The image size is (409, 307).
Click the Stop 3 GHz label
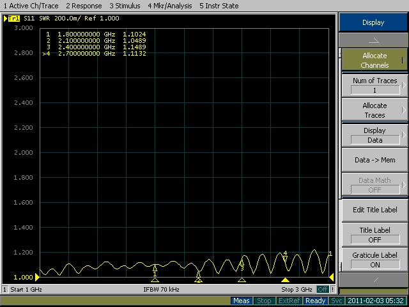[x=297, y=289]
